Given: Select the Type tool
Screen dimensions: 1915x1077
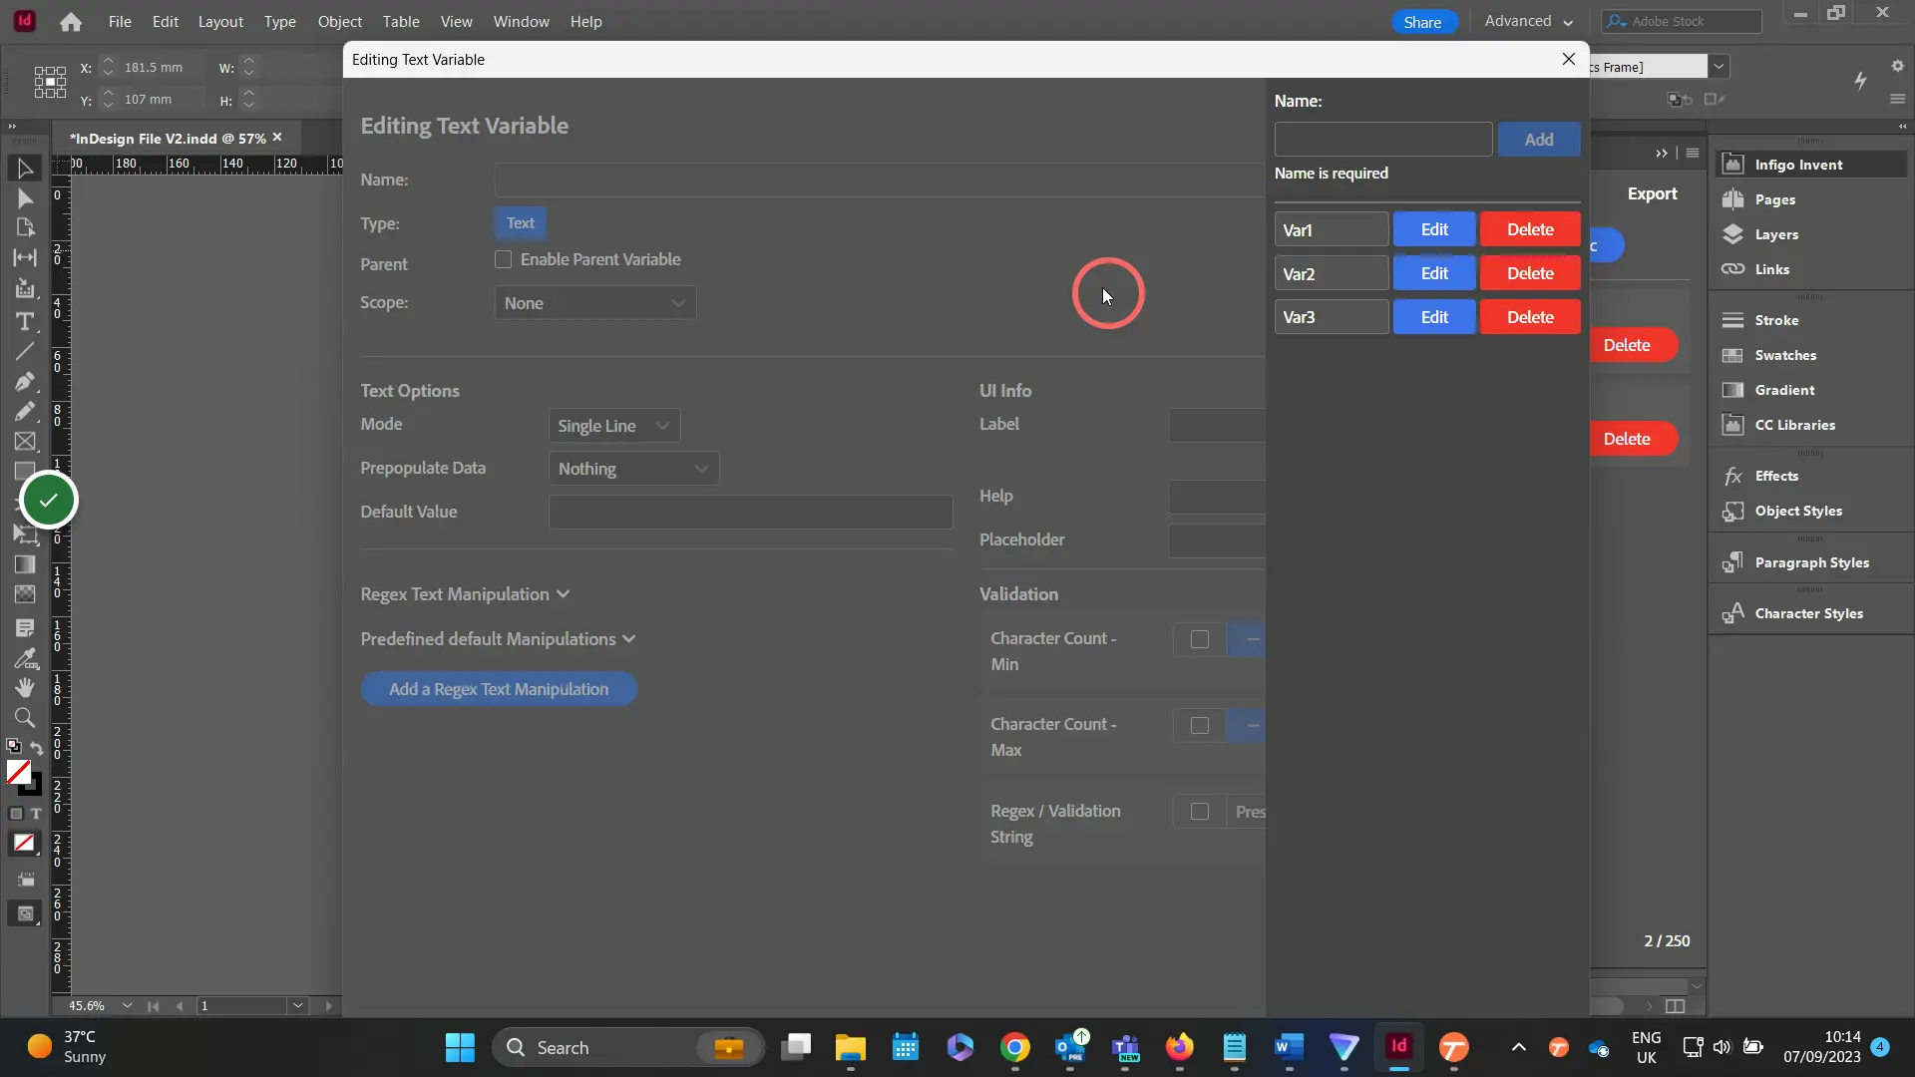Looking at the screenshot, I should 25,321.
